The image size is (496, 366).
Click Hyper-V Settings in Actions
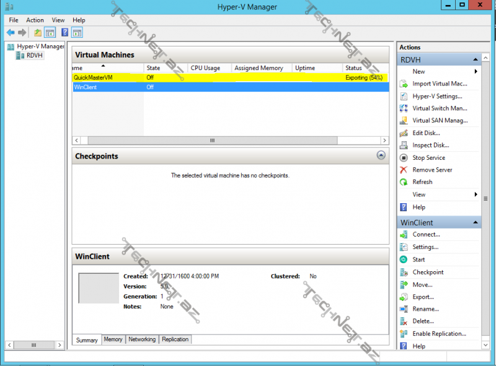[437, 96]
